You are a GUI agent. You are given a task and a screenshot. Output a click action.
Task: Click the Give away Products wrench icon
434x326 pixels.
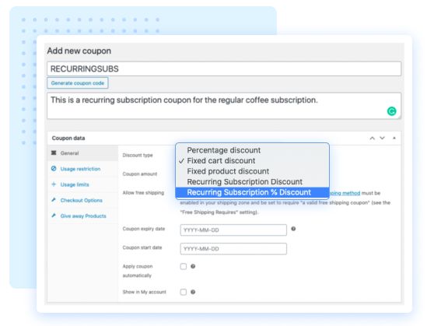[54, 216]
